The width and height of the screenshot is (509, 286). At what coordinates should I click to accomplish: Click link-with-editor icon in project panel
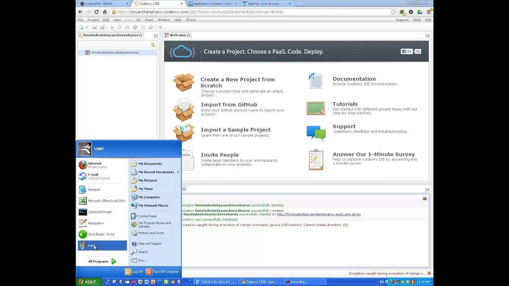pos(153,44)
